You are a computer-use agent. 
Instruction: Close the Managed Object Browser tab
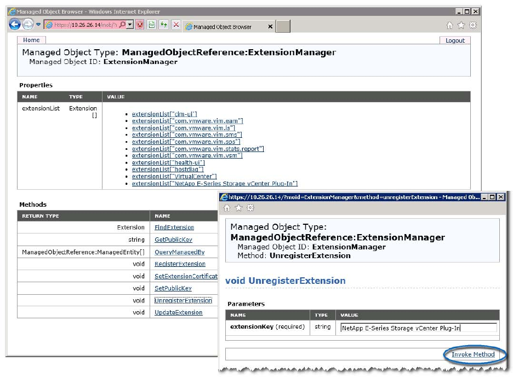pyautogui.click(x=270, y=26)
